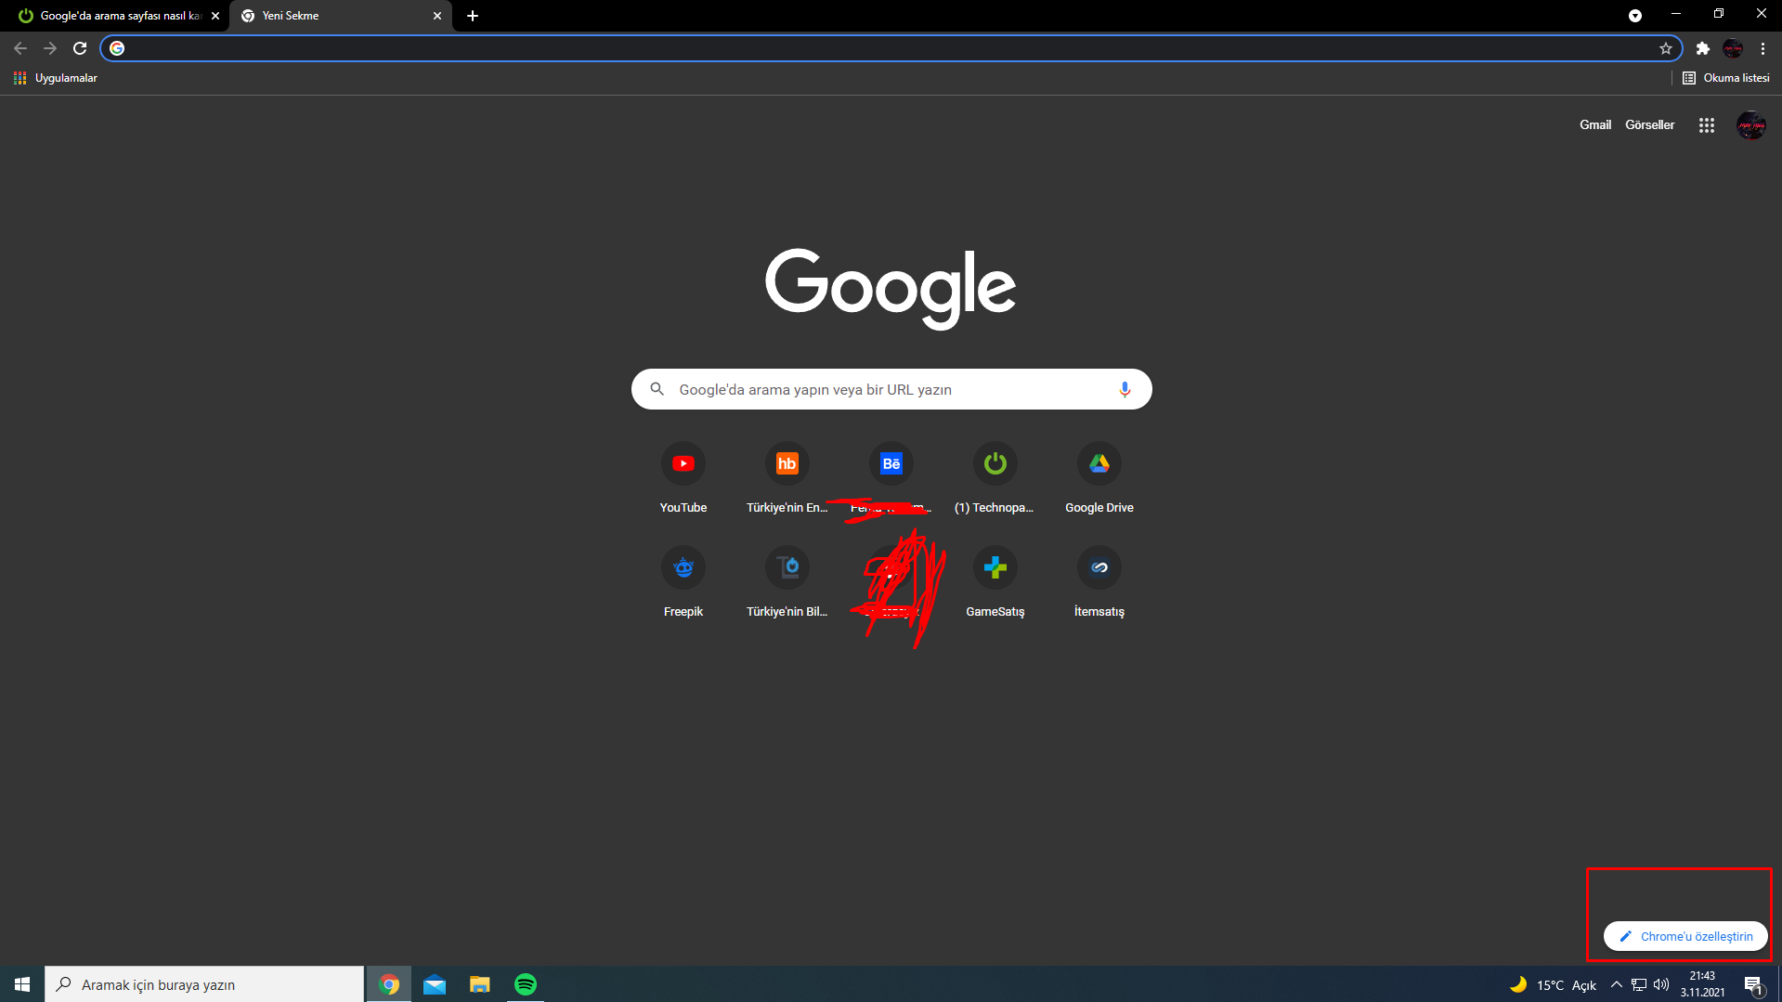
Task: Close the Google'da arama sayfası tab
Action: [x=215, y=16]
